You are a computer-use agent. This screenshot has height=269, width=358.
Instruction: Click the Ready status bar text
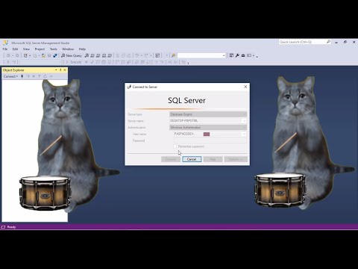pos(11,227)
